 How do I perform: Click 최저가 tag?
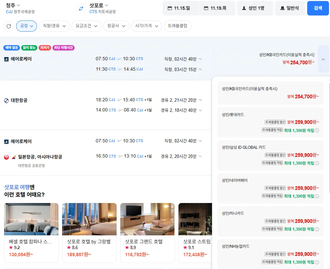pos(45,48)
